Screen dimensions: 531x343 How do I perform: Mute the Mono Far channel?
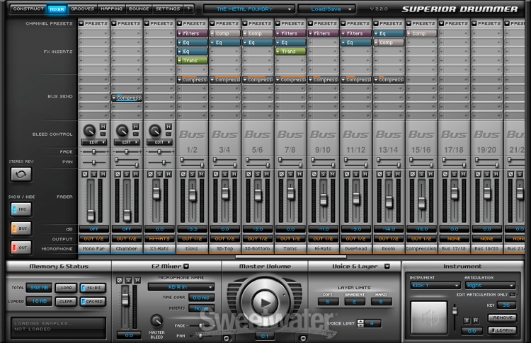(x=103, y=173)
